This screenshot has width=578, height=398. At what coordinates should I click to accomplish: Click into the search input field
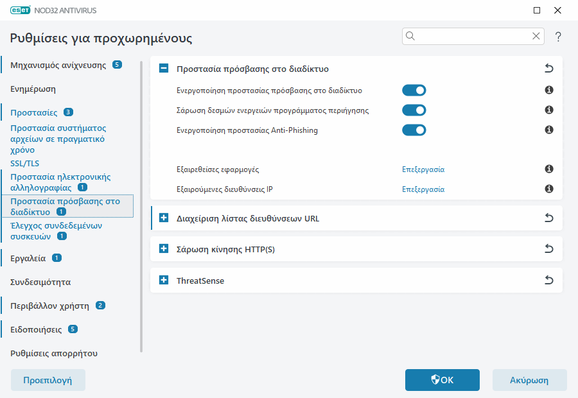(x=472, y=37)
